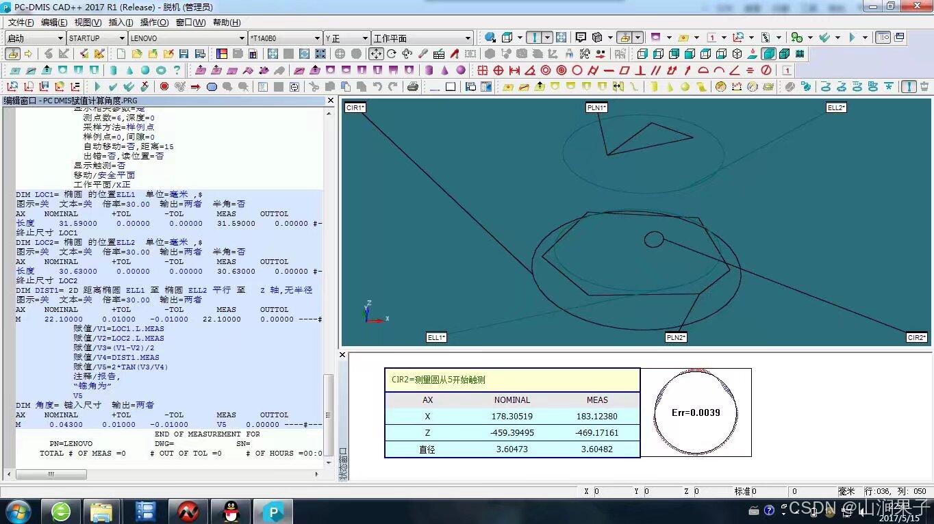Screen dimensions: 934x524
Task: Open the 视图(V) menu
Action: pyautogui.click(x=88, y=23)
